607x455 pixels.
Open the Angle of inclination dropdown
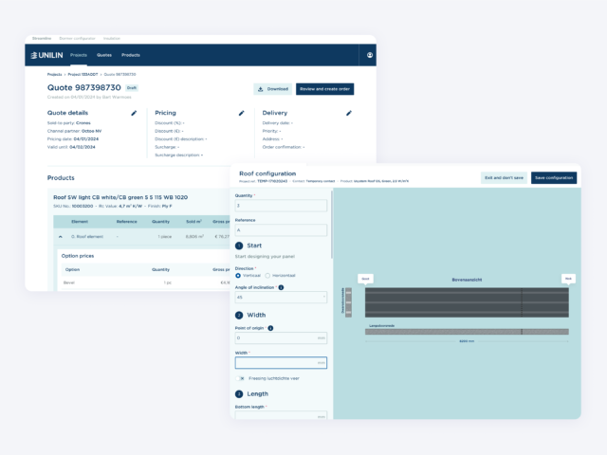tap(281, 296)
